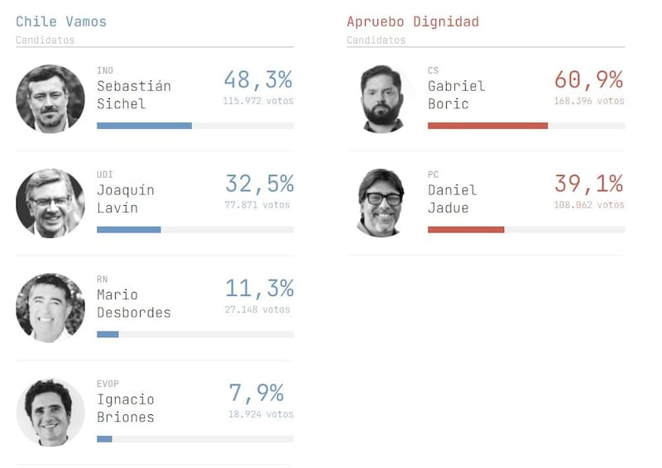Click Boric's red vote progress bar
Viewport: 662px width, 468px height.
(487, 126)
